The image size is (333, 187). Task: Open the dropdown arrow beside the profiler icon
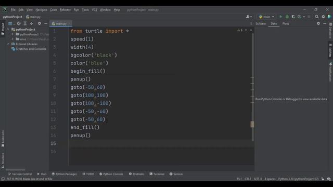click(x=304, y=17)
